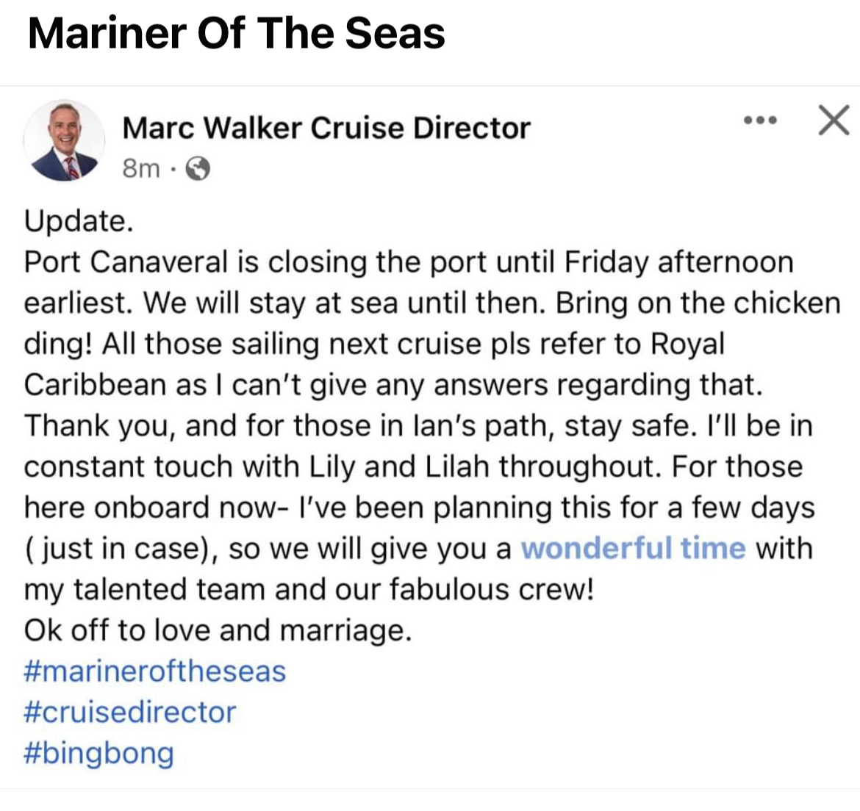
Task: Follow the highlighted 'wonderful time' link
Action: click(x=634, y=549)
